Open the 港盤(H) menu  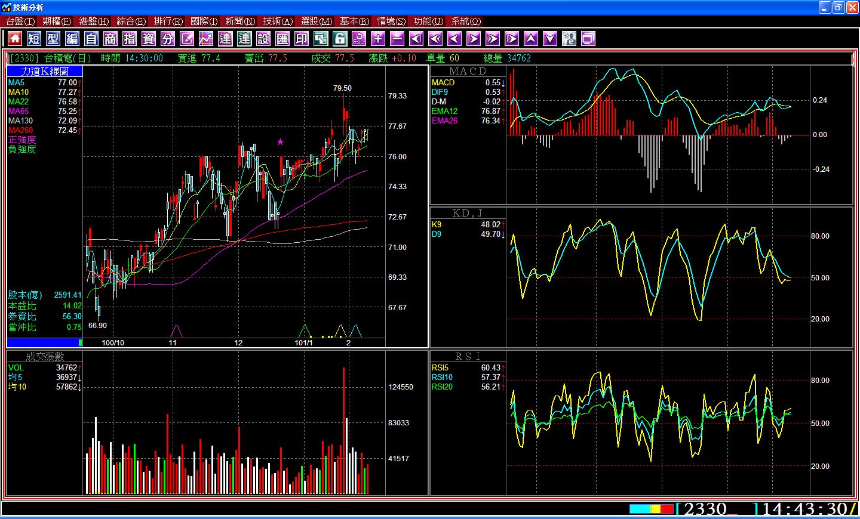point(94,21)
